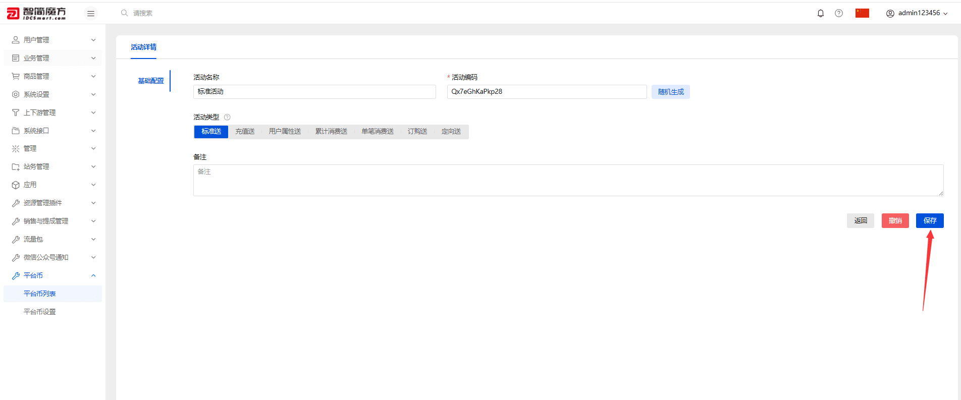Click the 活动类型 help tooltip icon
The image size is (961, 400).
coord(227,117)
